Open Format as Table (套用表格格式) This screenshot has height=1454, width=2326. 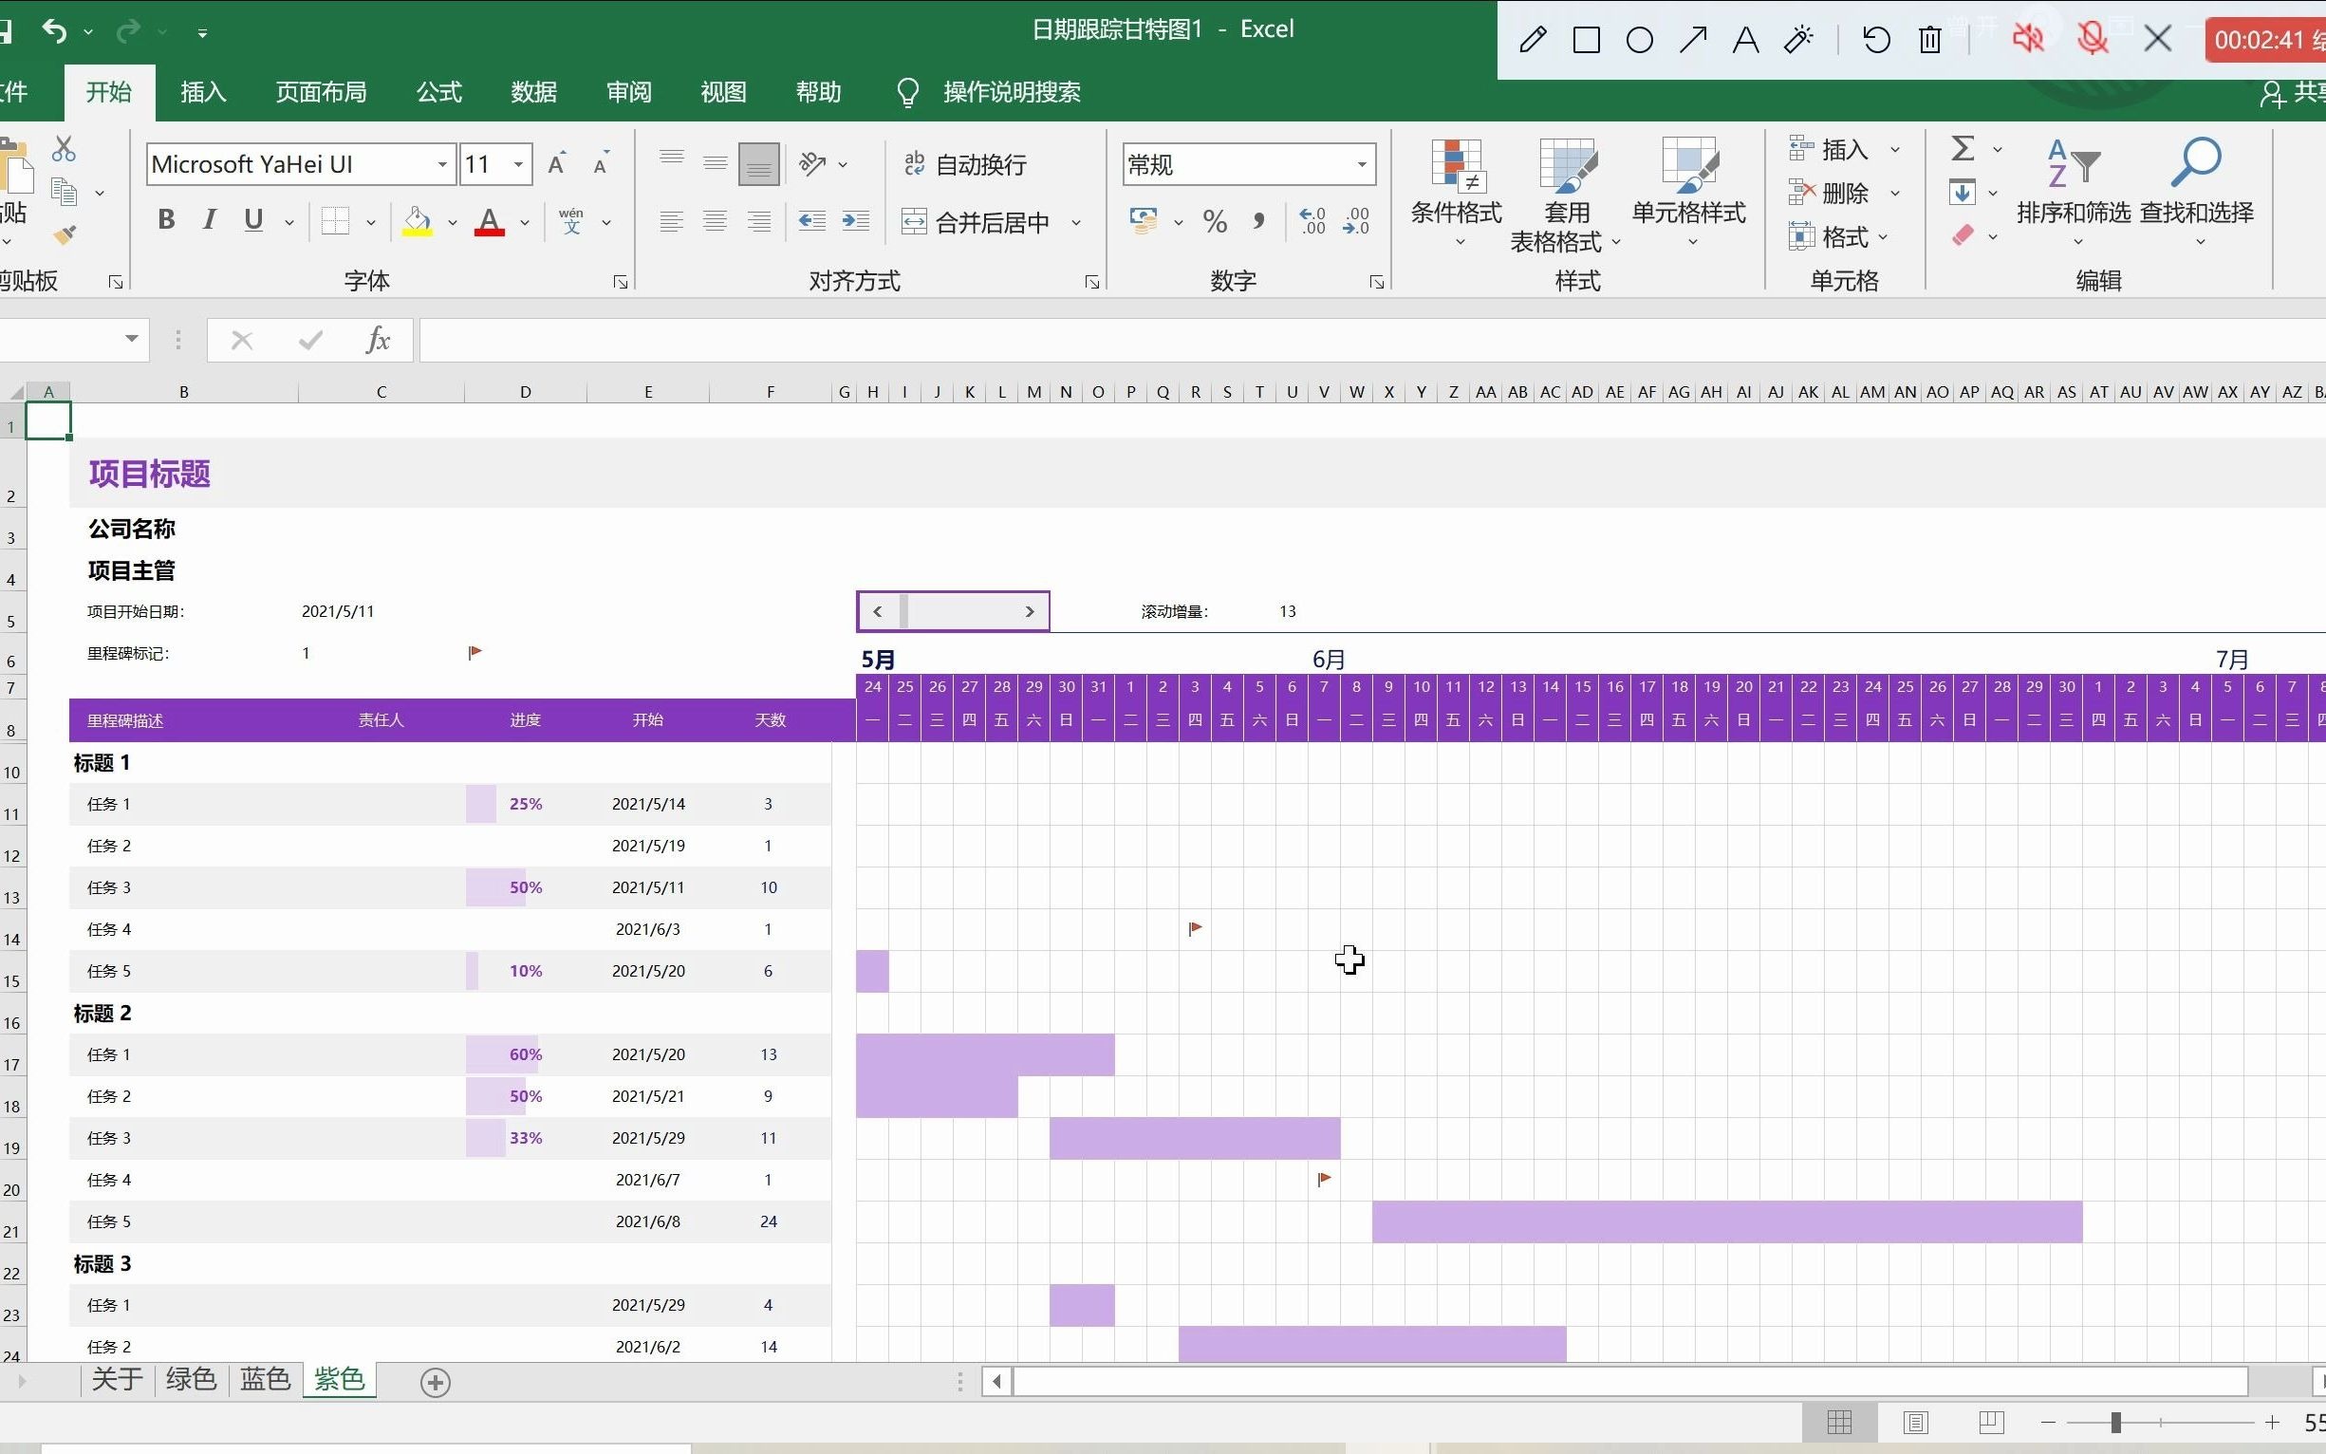tap(1567, 195)
